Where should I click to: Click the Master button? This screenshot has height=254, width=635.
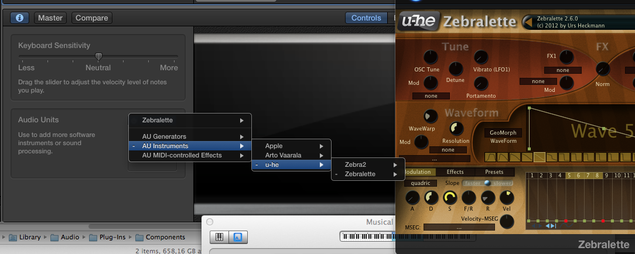click(50, 18)
